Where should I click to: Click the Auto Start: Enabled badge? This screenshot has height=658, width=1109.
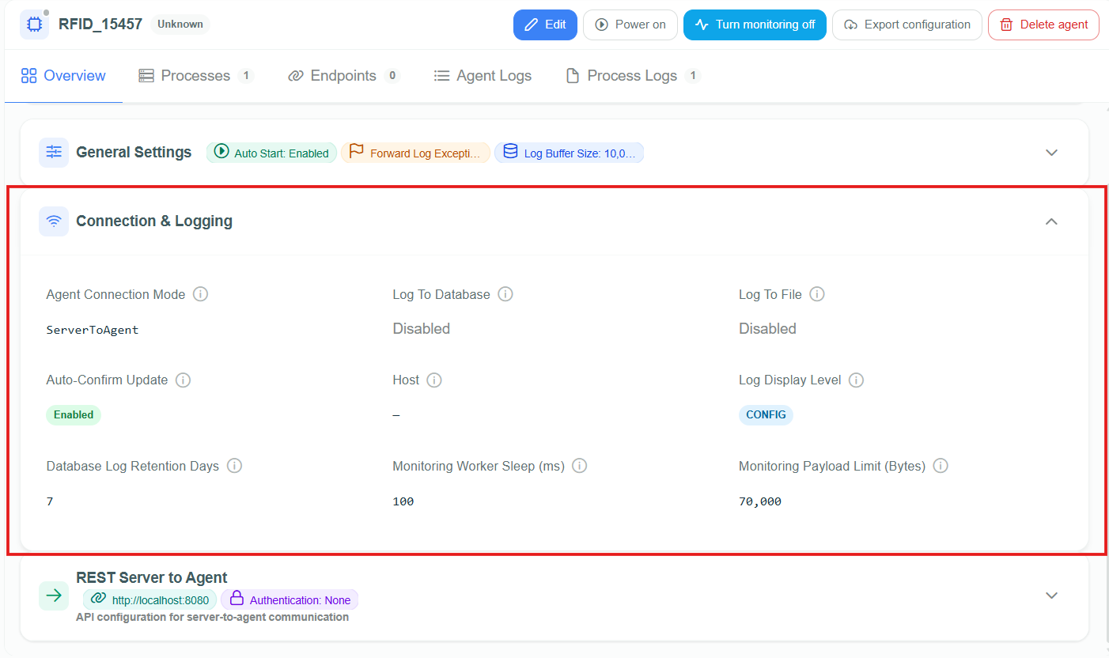tap(272, 153)
